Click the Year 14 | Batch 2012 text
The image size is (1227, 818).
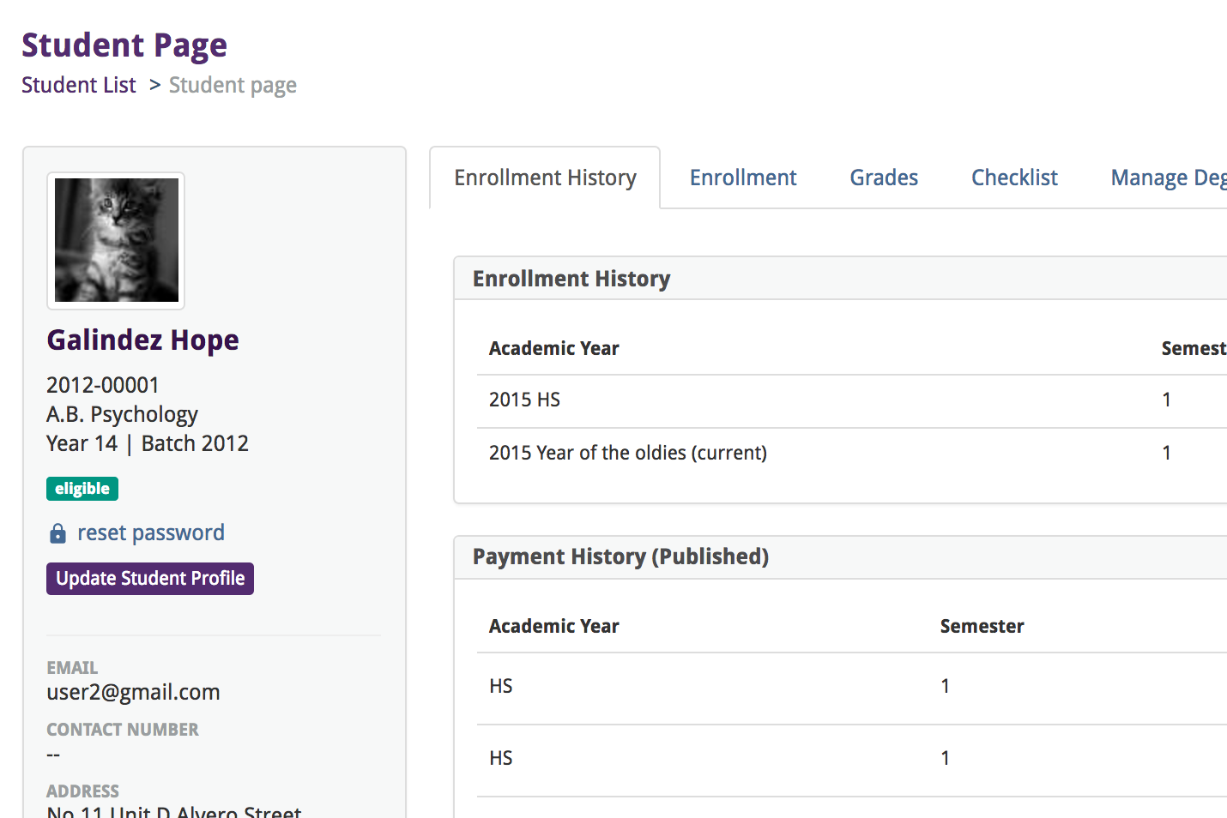[148, 443]
